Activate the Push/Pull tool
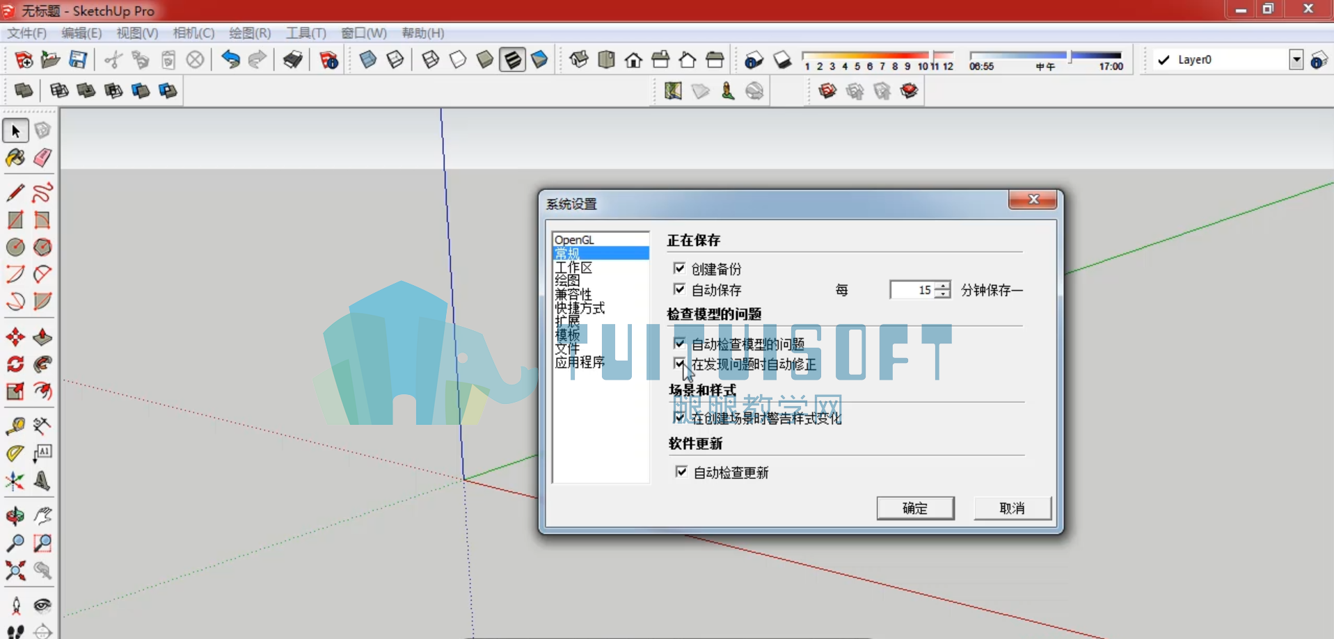 click(x=42, y=338)
